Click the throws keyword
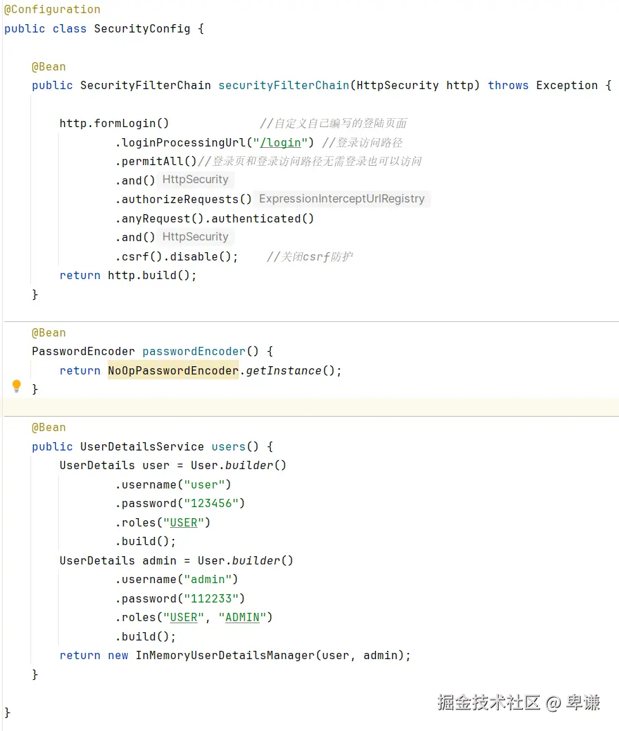Screen dimensions: 619x731 click(x=508, y=85)
